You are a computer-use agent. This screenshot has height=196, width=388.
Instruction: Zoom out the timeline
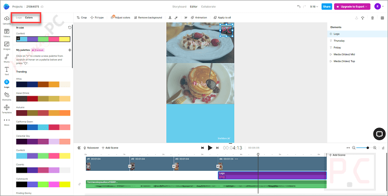tap(354, 148)
